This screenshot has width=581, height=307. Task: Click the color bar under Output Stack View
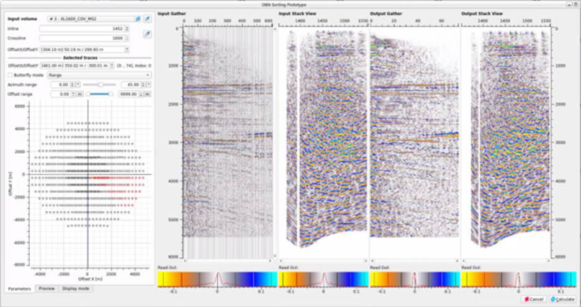(x=519, y=278)
